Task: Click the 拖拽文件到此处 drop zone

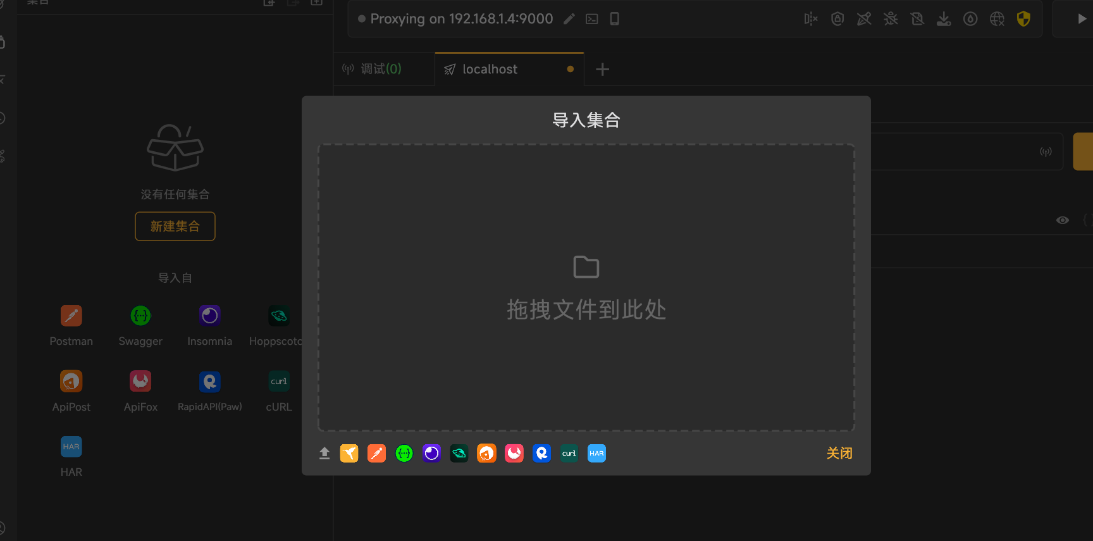Action: pyautogui.click(x=586, y=288)
